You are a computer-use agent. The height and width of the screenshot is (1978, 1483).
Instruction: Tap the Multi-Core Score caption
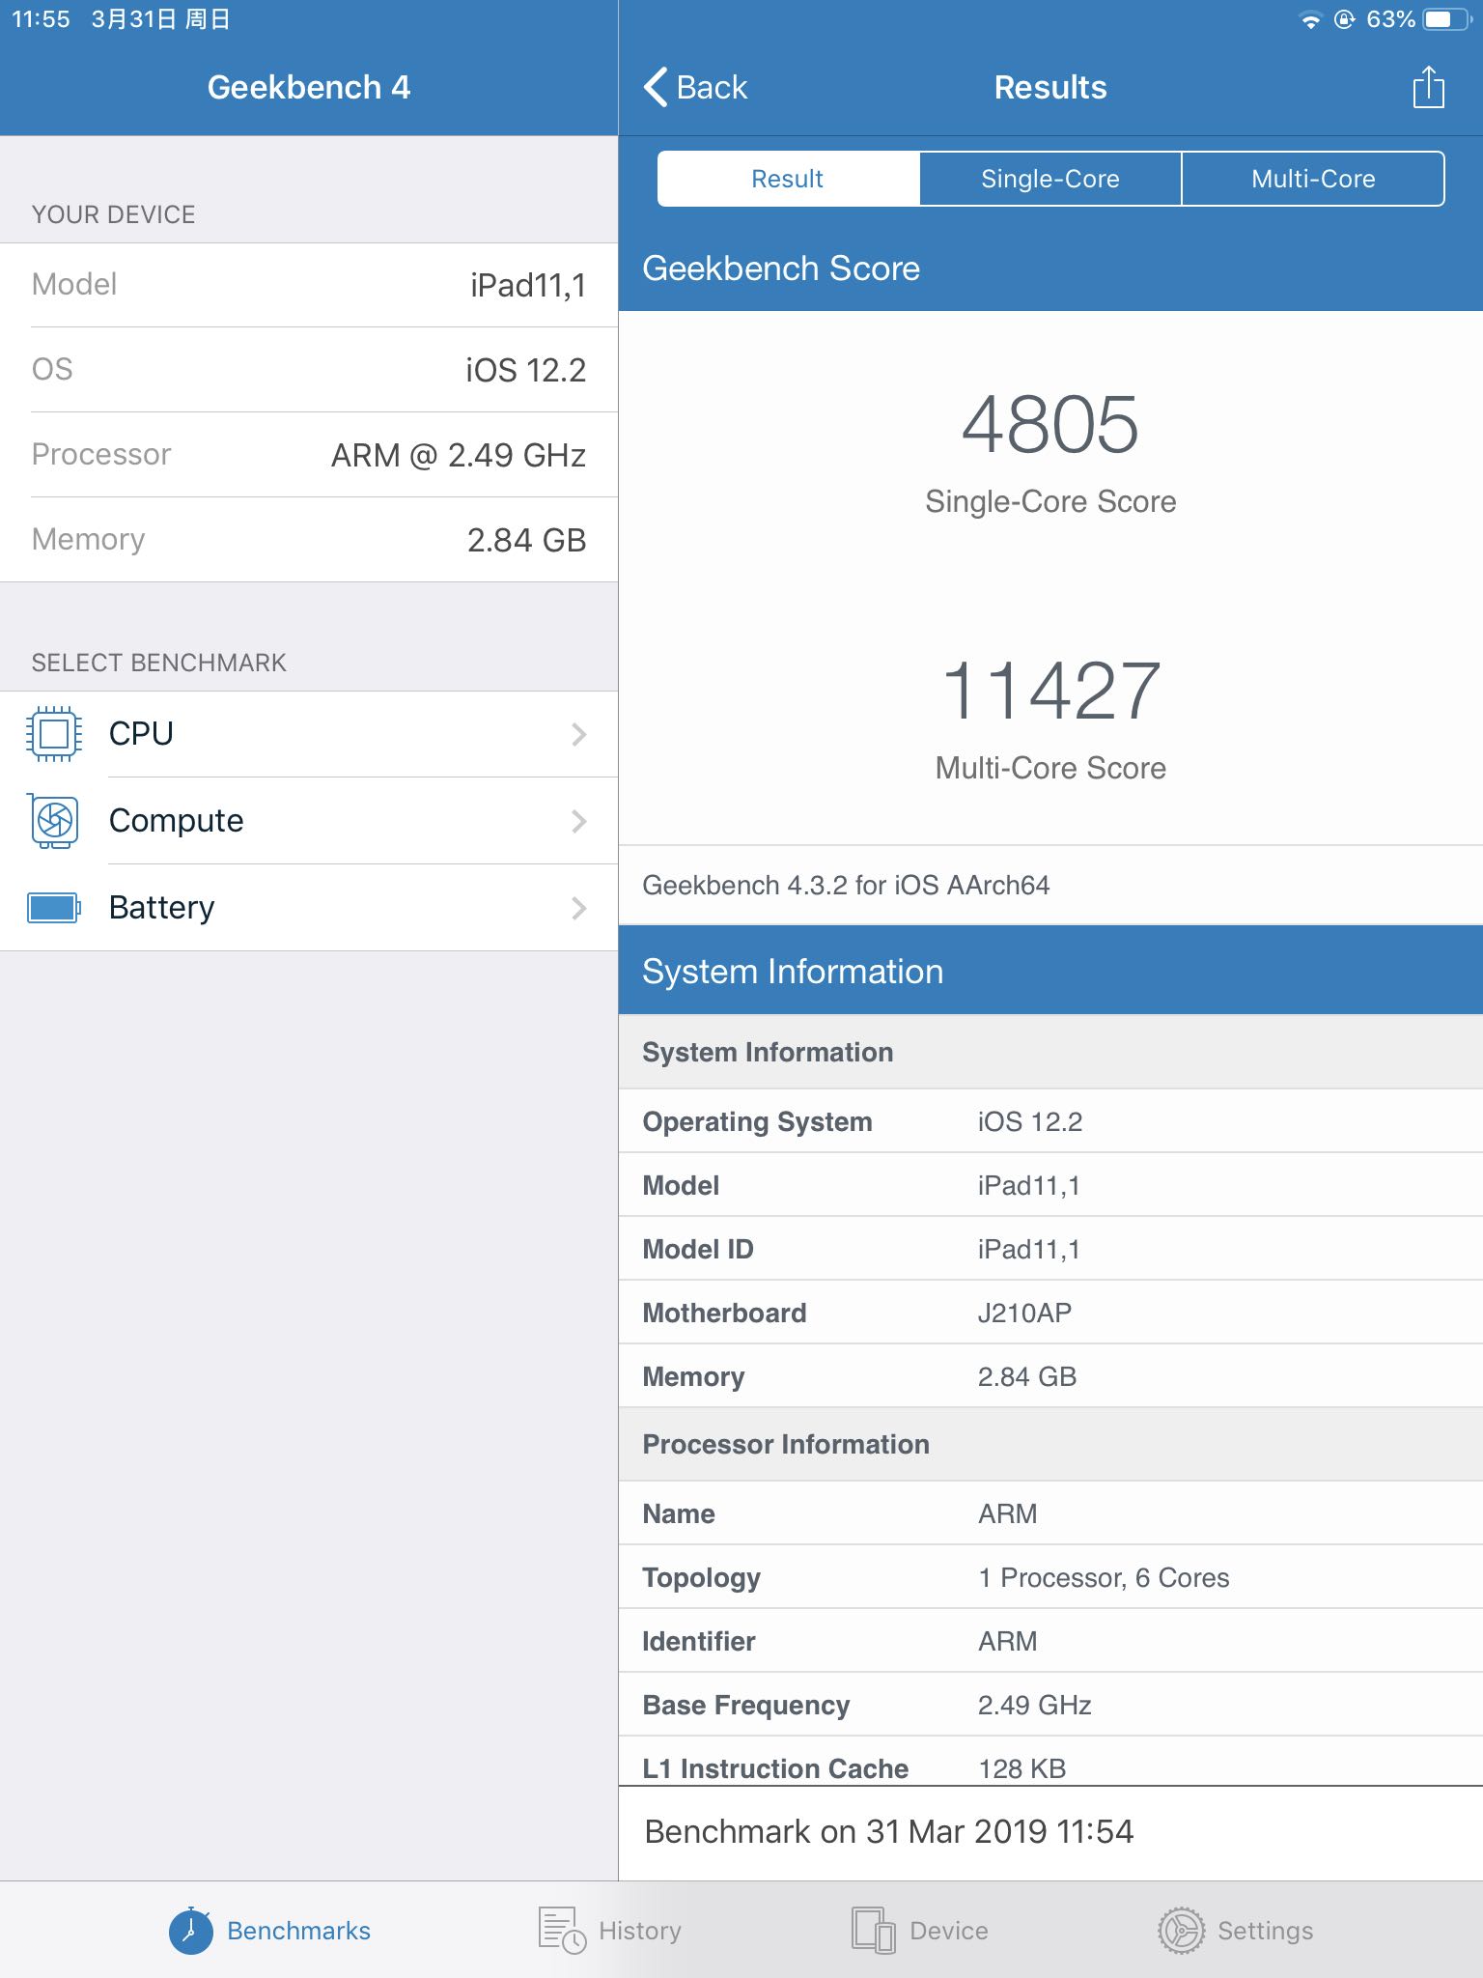point(1050,768)
